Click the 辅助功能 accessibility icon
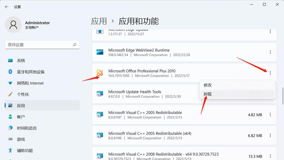The height and width of the screenshot is (160, 284). [x=10, y=150]
